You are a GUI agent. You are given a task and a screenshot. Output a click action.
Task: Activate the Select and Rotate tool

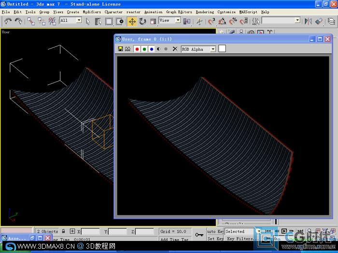[x=142, y=21]
